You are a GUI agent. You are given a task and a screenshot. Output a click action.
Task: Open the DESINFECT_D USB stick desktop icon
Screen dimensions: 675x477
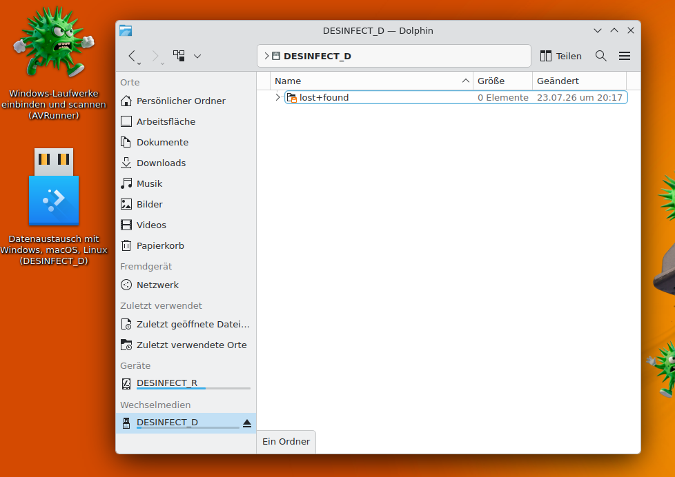click(x=54, y=187)
